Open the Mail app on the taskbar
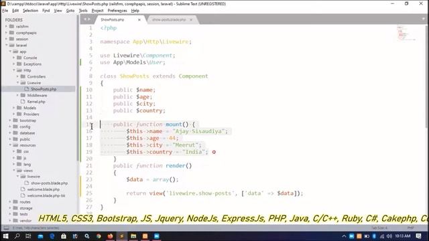Image resolution: width=429 pixels, height=241 pixels. click(x=40, y=236)
